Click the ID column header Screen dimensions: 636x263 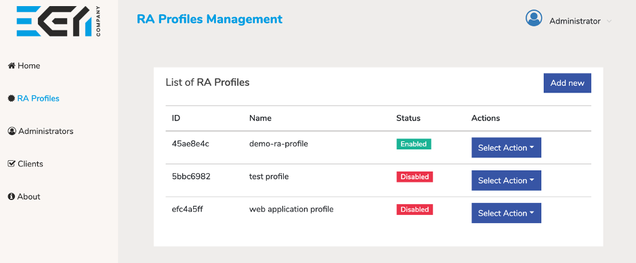176,118
